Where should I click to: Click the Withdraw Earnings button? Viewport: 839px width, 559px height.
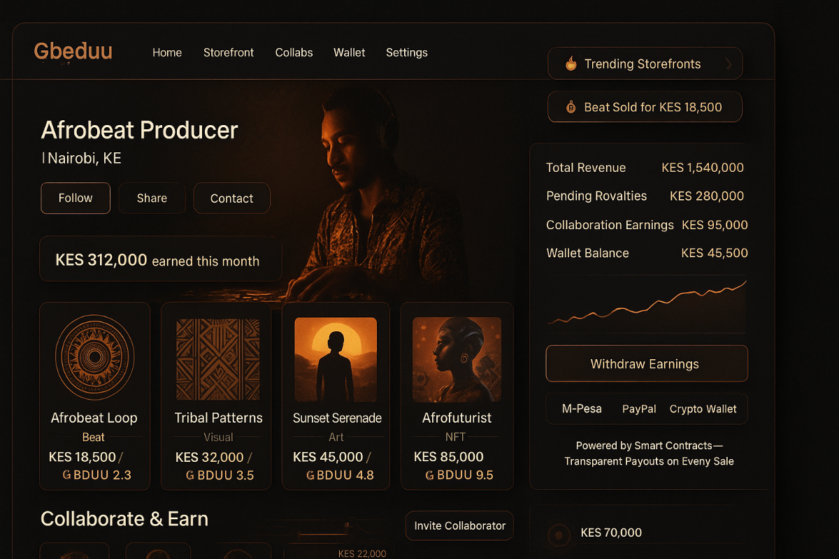646,363
